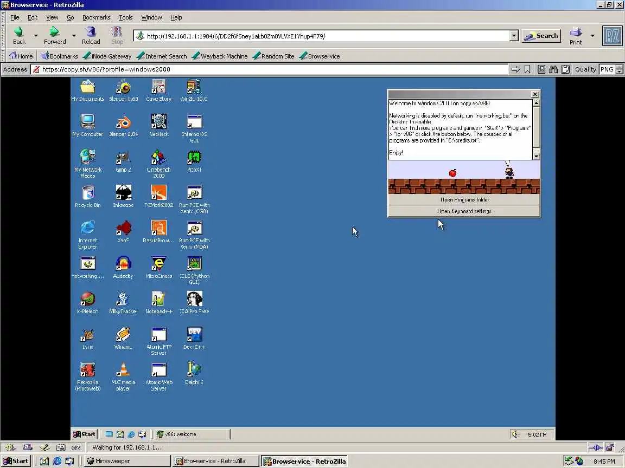
Task: Select the Audacity shortcut icon
Action: click(x=123, y=267)
